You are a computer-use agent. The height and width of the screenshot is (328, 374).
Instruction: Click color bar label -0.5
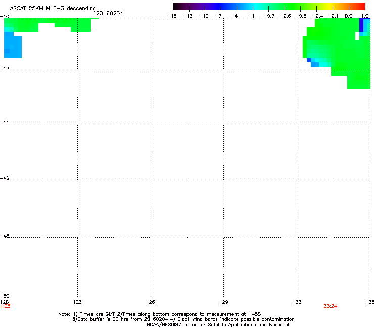tap(301, 16)
